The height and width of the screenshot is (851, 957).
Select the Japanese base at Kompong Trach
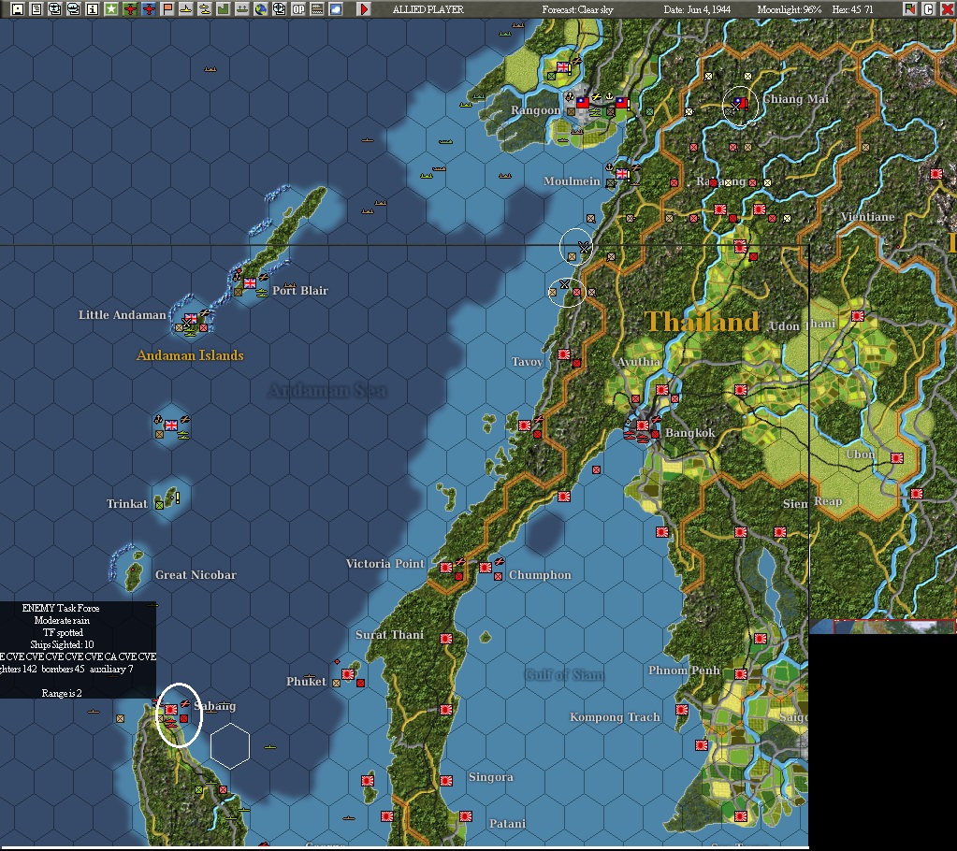(x=682, y=710)
